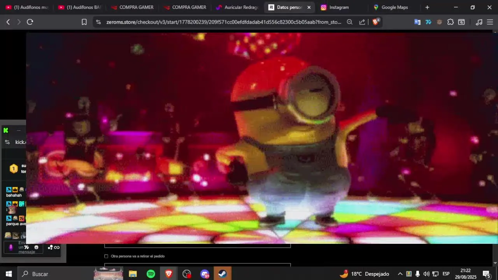Viewport: 498px width, 280px height.
Task: Open Steam from the taskbar
Action: pyautogui.click(x=222, y=274)
